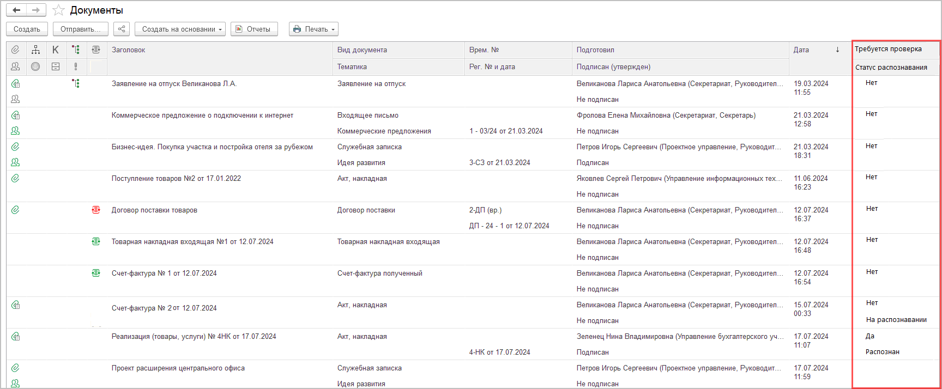Click the green icon beside Товарная накладная входящая №1
Screen dimensions: 942x389
pyautogui.click(x=96, y=241)
